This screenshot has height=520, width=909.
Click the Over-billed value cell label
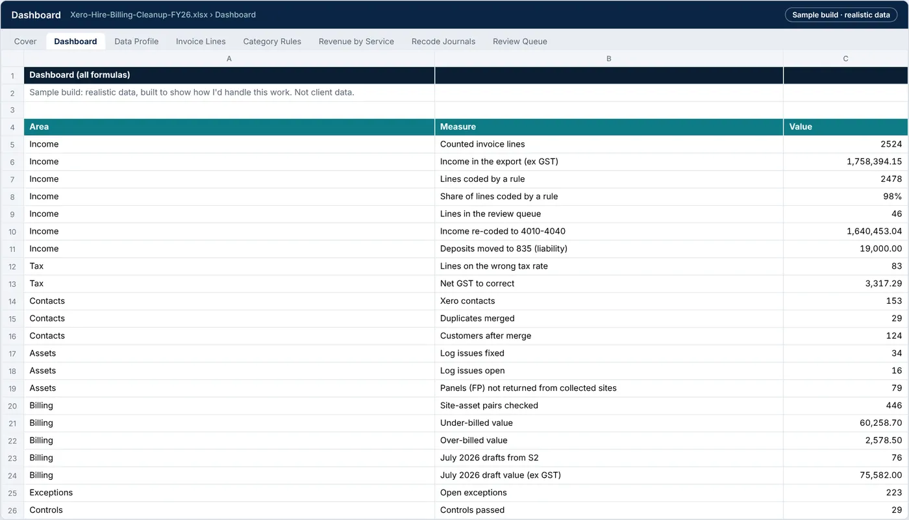609,440
